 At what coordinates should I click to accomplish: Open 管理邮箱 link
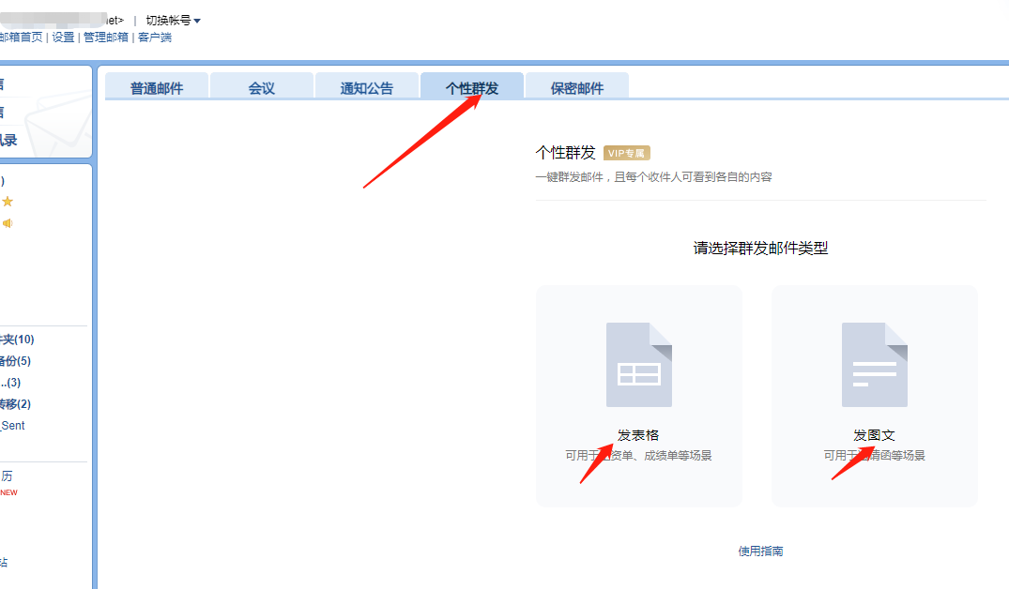[106, 38]
